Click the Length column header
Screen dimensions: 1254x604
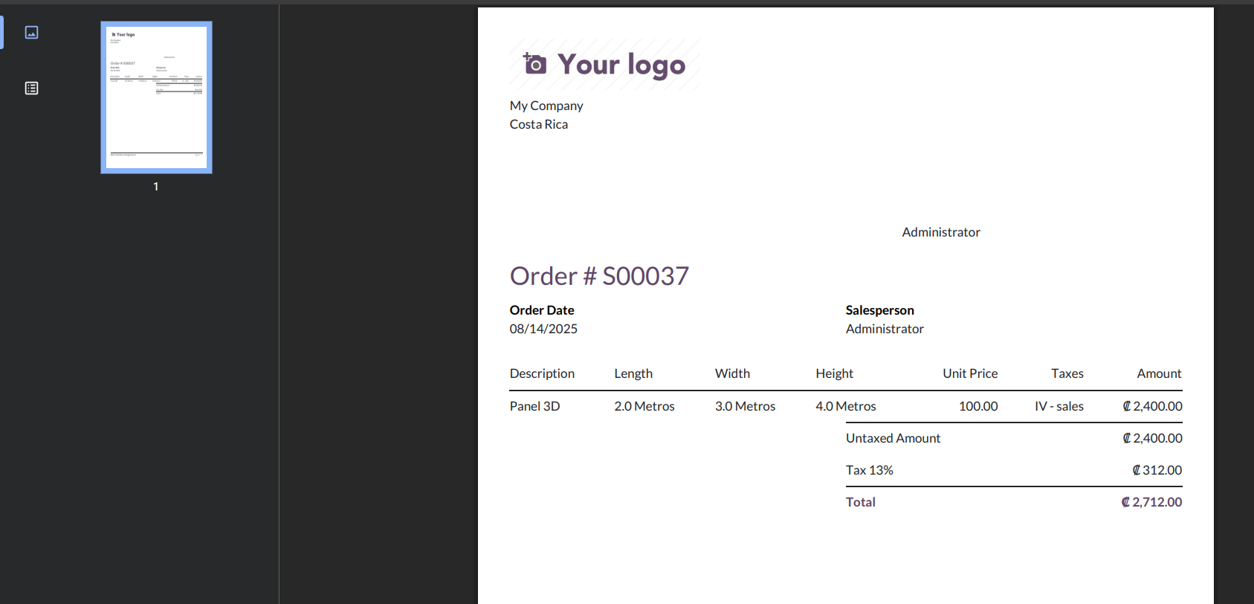[633, 373]
